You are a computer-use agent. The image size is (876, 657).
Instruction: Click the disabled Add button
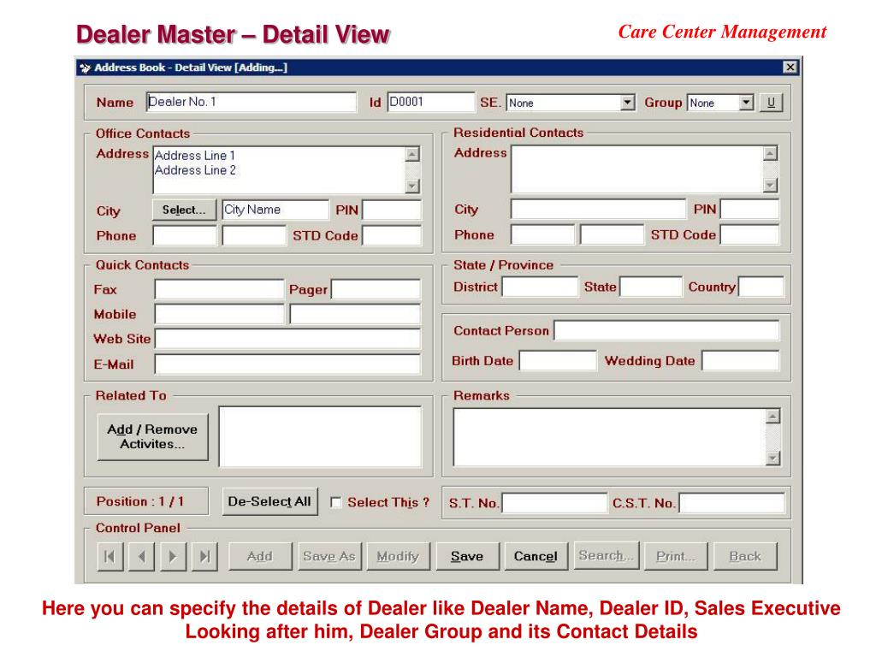[x=260, y=556]
